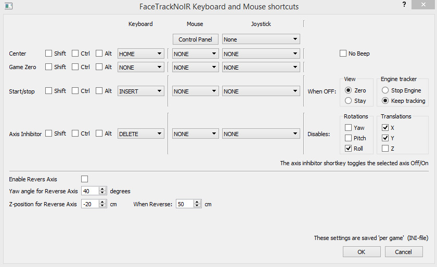
Task: Enable Alt modifier for Game Zero
Action: [x=99, y=67]
